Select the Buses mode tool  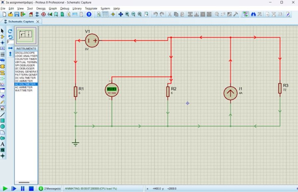pyautogui.click(x=2, y=60)
